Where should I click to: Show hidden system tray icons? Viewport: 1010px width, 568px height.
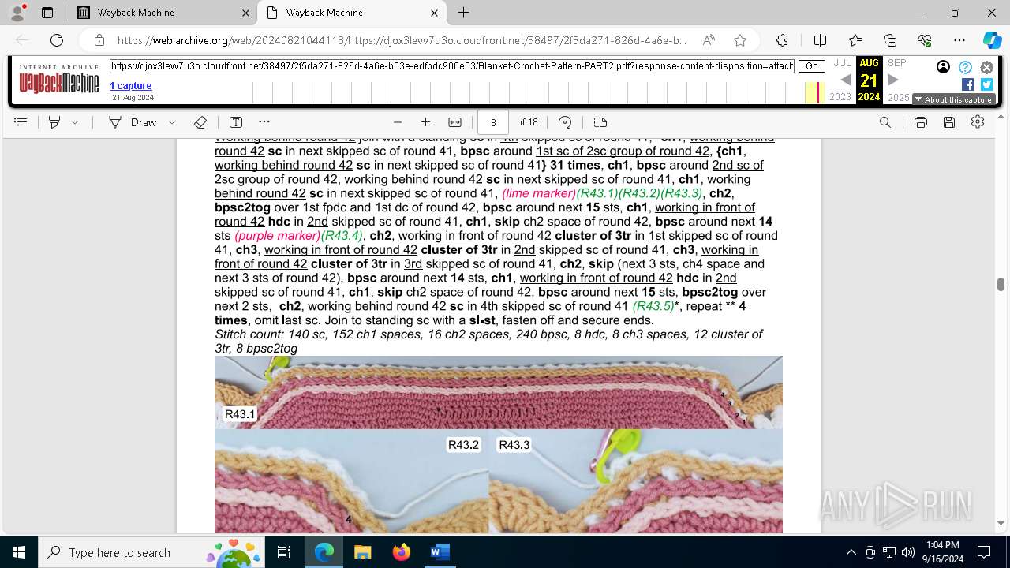pos(851,552)
